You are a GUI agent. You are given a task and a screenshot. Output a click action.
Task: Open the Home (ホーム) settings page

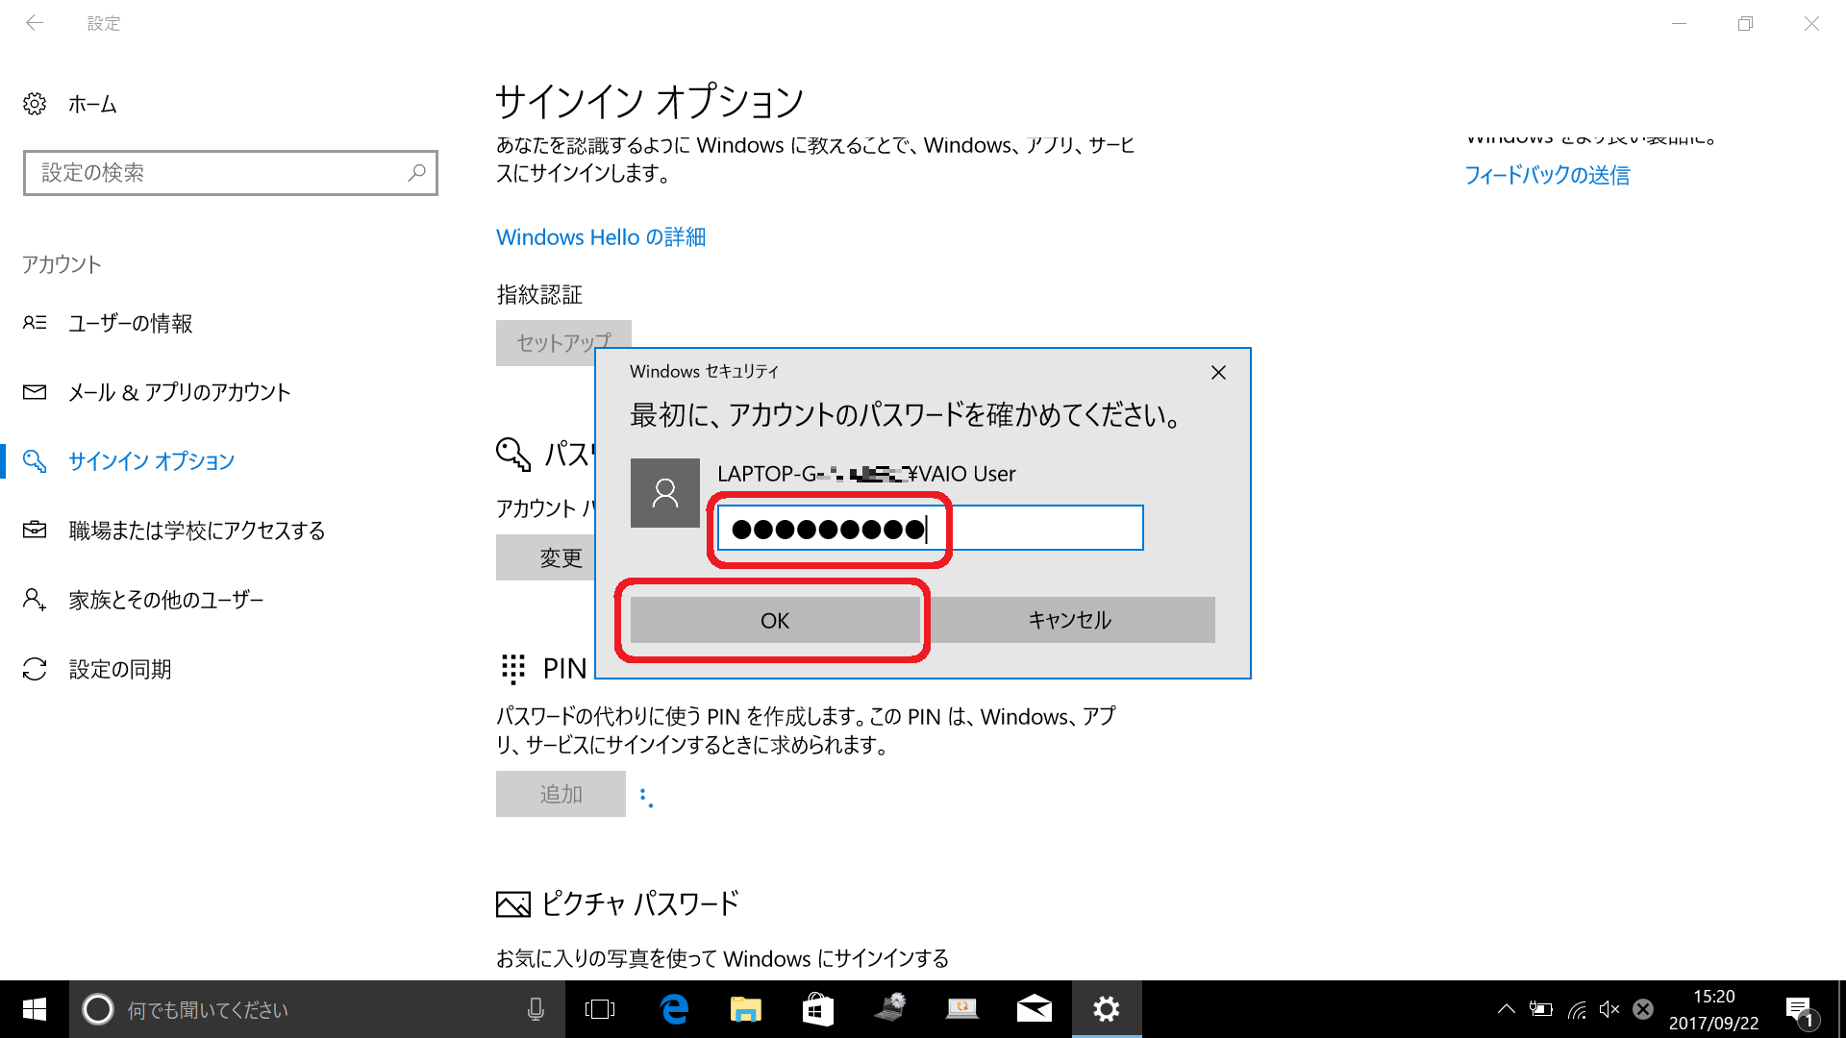(92, 104)
